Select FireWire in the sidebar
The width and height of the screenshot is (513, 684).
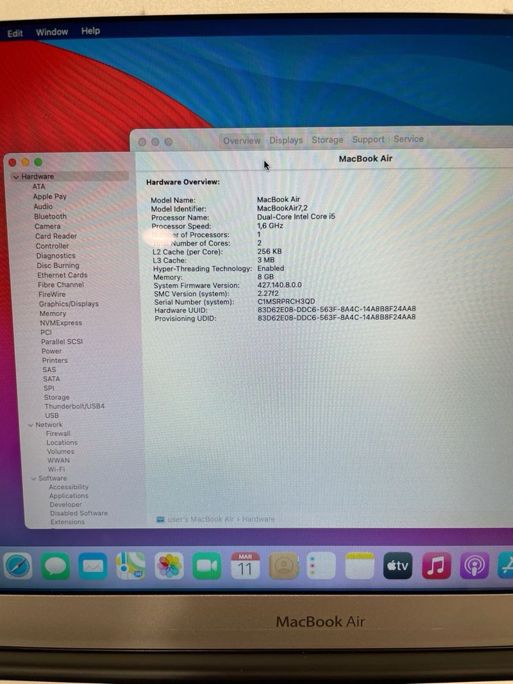[x=52, y=294]
